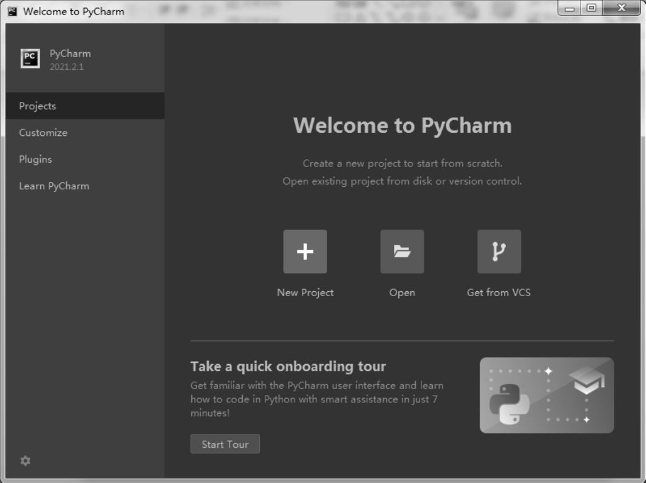Viewport: 646px width, 483px height.
Task: Close the Welcome to PyCharm window
Action: pos(622,8)
